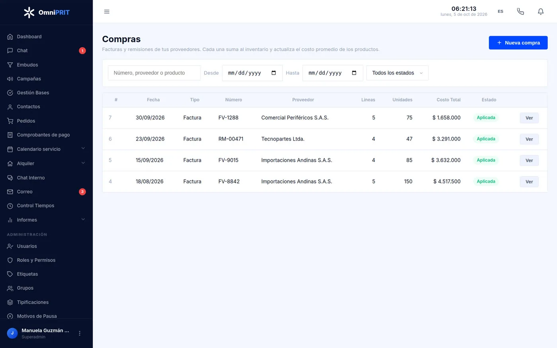Image resolution: width=557 pixels, height=348 pixels.
Task: Open the Desde date calendar picker
Action: click(274, 73)
